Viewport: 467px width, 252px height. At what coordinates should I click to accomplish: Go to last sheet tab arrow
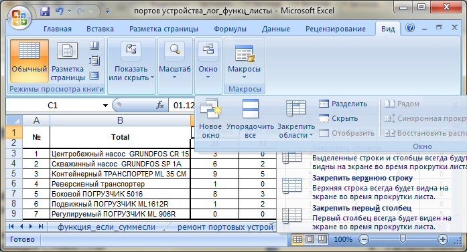pos(41,227)
